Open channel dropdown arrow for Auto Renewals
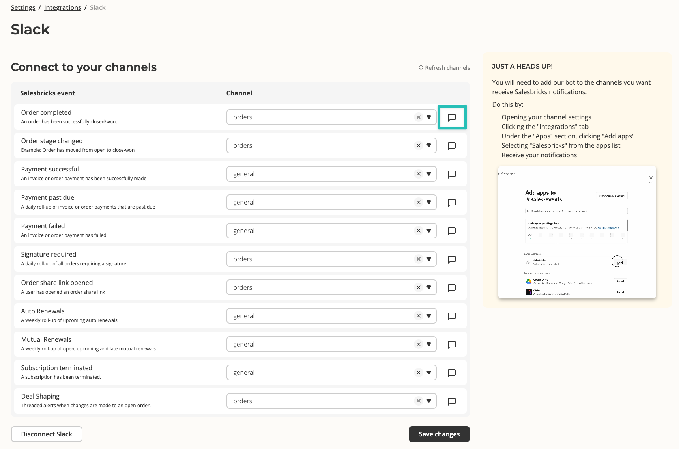Viewport: 679px width, 449px height. tap(429, 316)
